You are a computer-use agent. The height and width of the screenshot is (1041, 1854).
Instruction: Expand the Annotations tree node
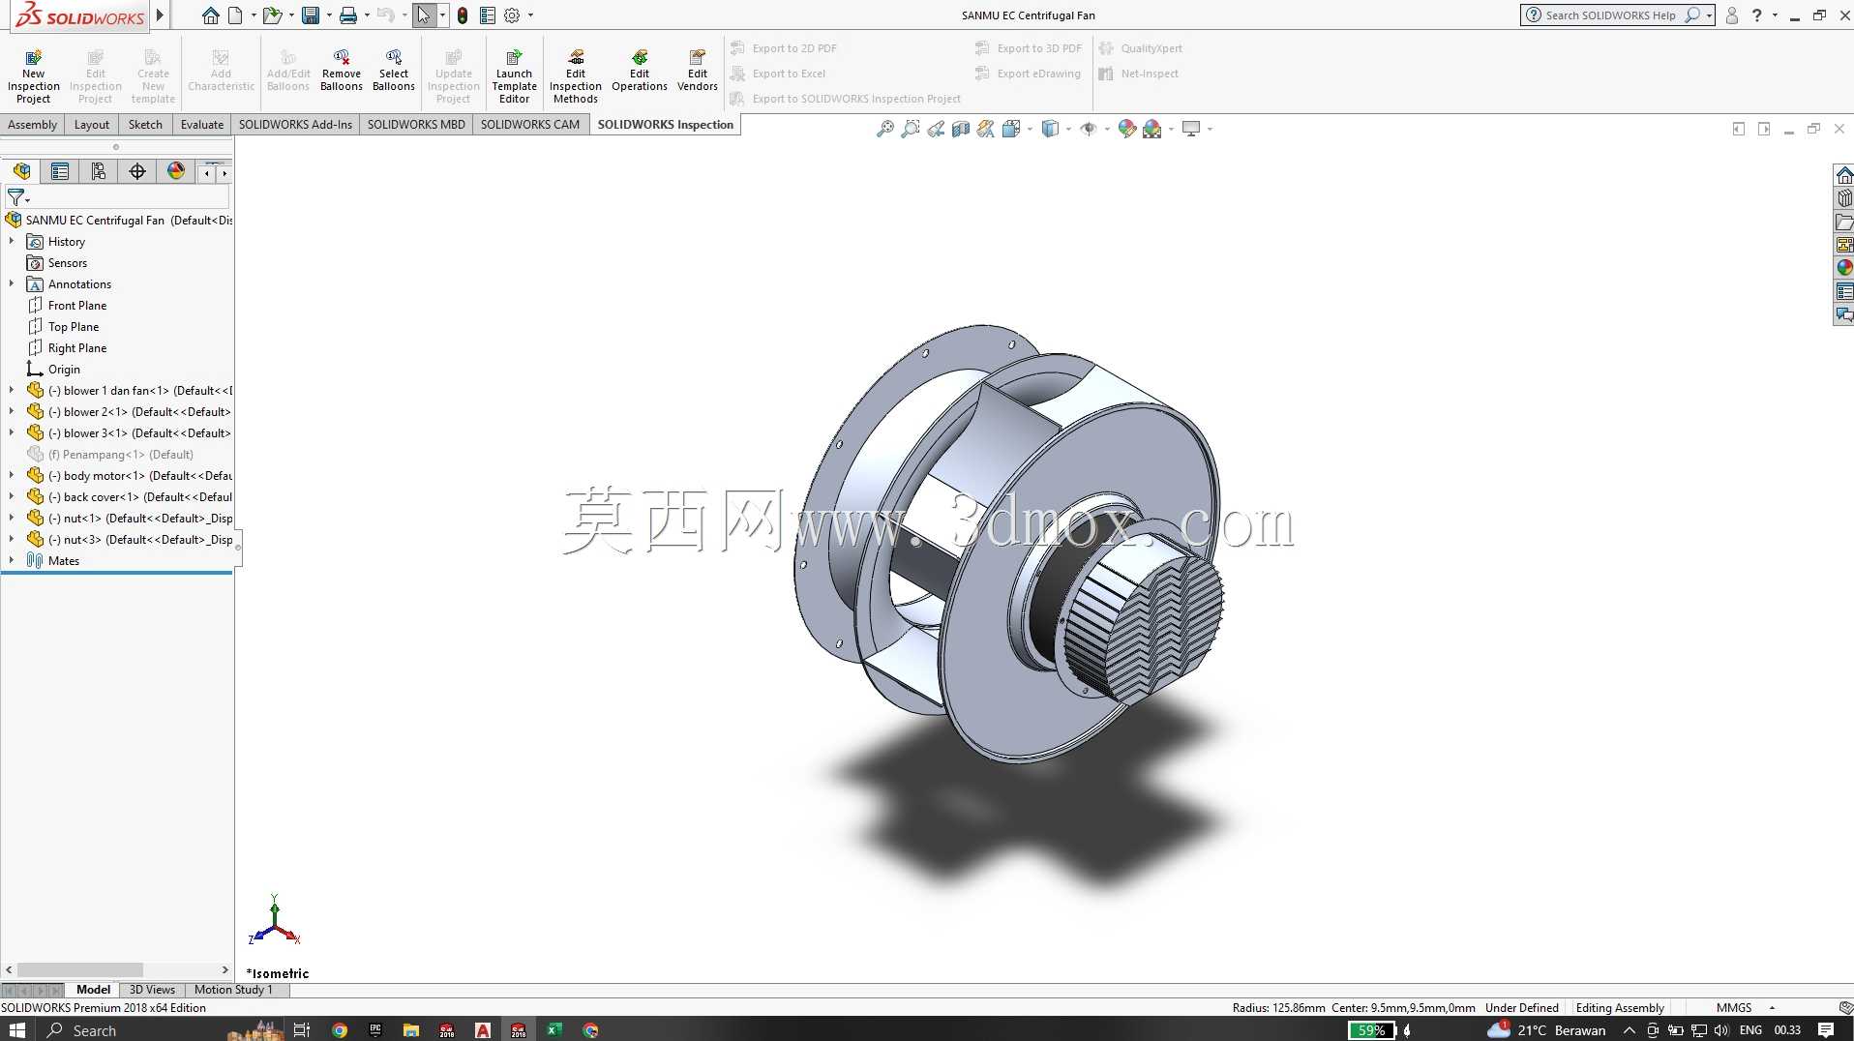click(x=12, y=283)
